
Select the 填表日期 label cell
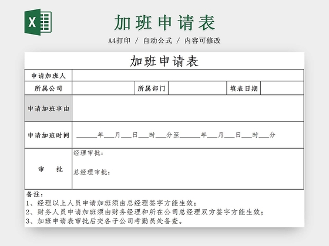pyautogui.click(x=244, y=88)
